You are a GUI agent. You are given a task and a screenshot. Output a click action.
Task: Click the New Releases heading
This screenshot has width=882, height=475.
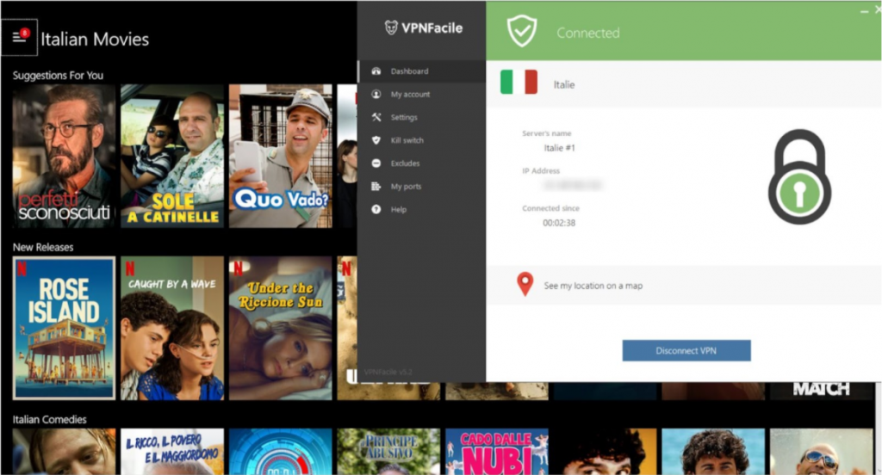point(43,247)
